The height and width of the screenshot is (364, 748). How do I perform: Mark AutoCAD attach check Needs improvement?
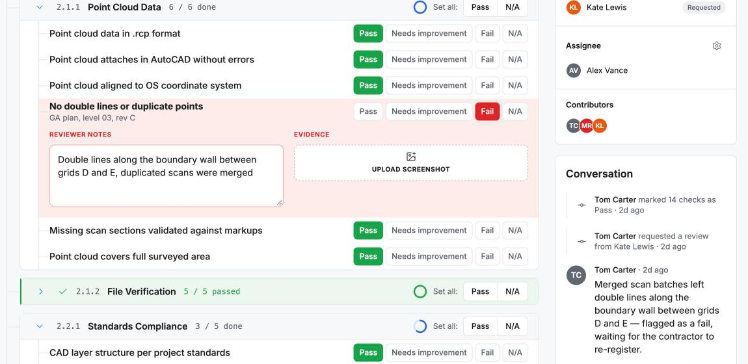[x=429, y=60]
